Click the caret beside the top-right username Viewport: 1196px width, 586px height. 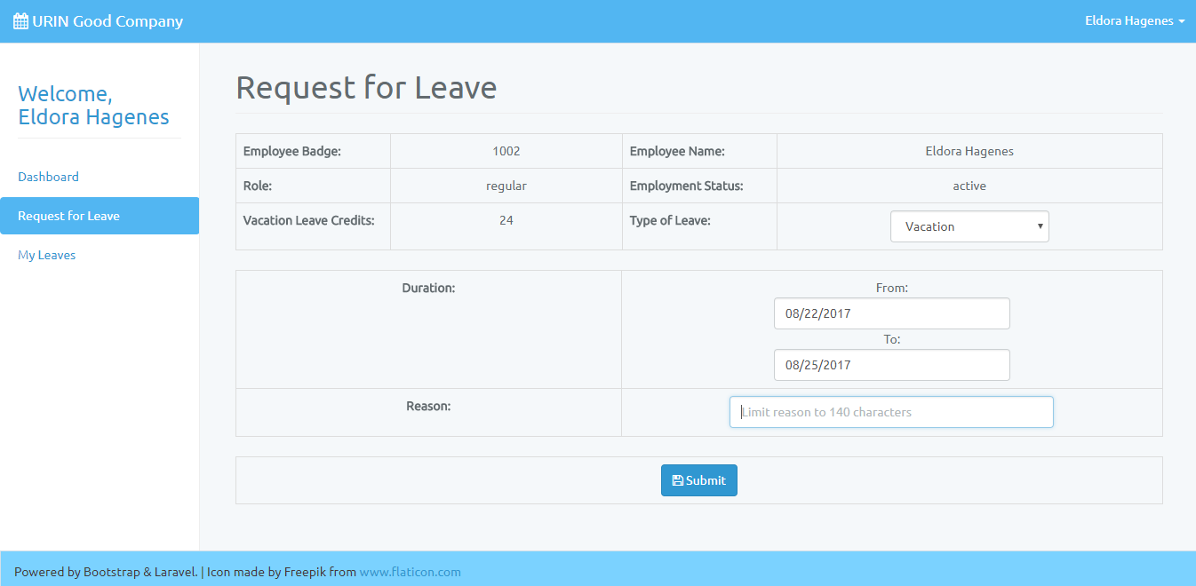1182,21
